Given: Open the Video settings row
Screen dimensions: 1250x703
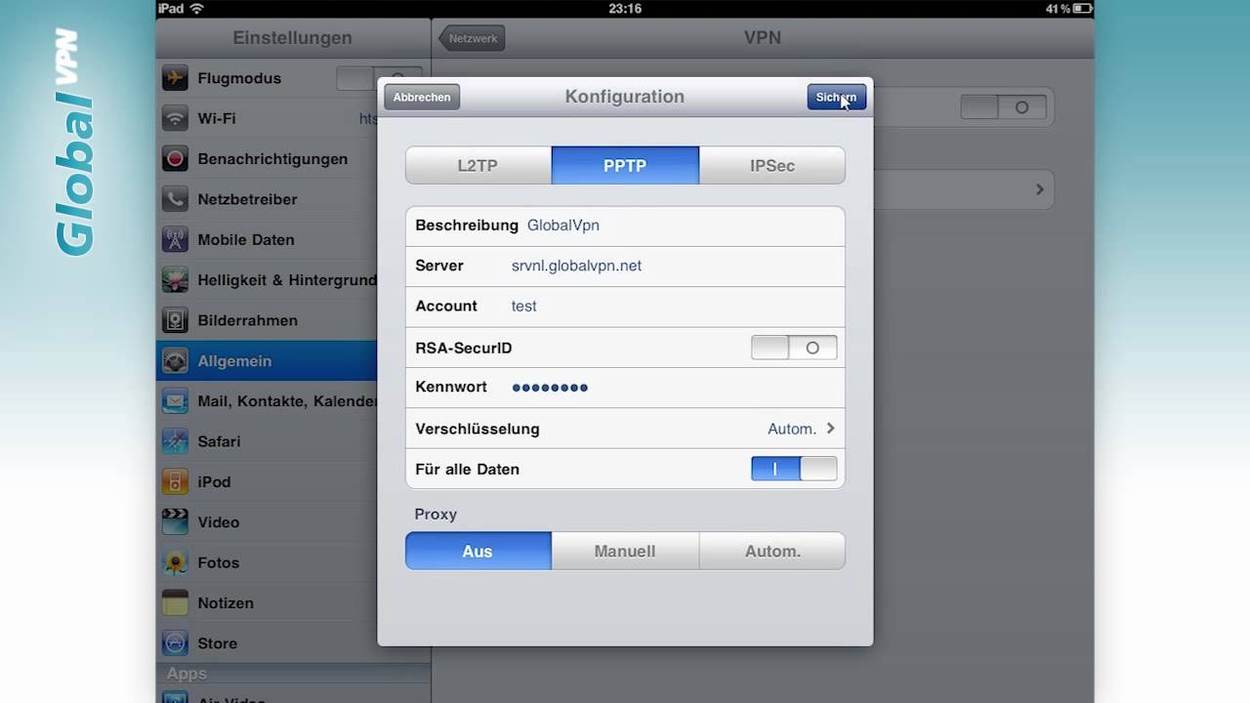Looking at the screenshot, I should pyautogui.click(x=267, y=522).
